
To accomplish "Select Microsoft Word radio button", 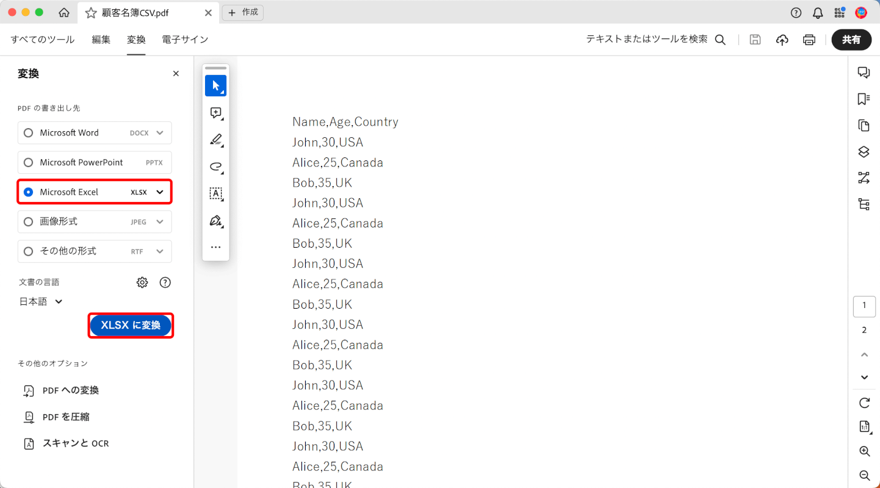I will [28, 133].
